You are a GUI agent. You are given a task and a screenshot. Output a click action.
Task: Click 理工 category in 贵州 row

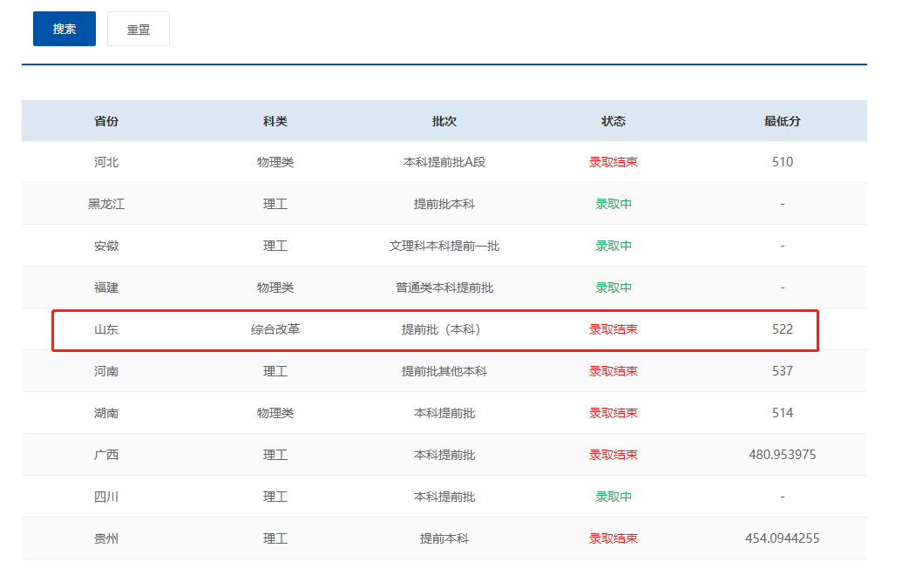point(275,538)
